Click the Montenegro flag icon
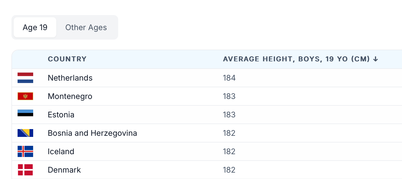 25,96
